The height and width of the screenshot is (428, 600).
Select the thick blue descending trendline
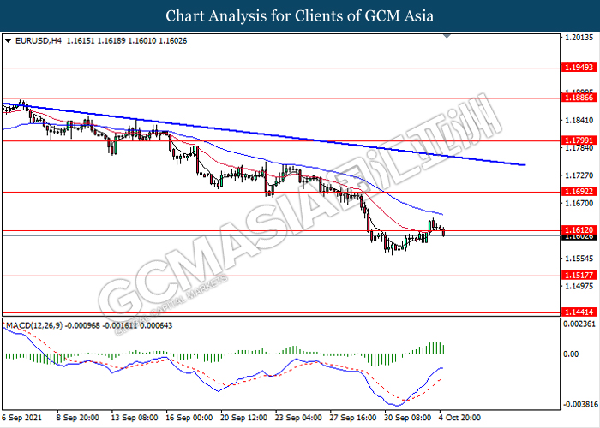[x=264, y=134]
